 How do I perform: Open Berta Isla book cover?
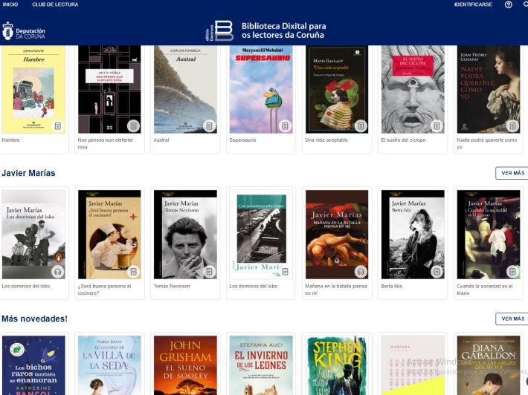click(x=413, y=235)
